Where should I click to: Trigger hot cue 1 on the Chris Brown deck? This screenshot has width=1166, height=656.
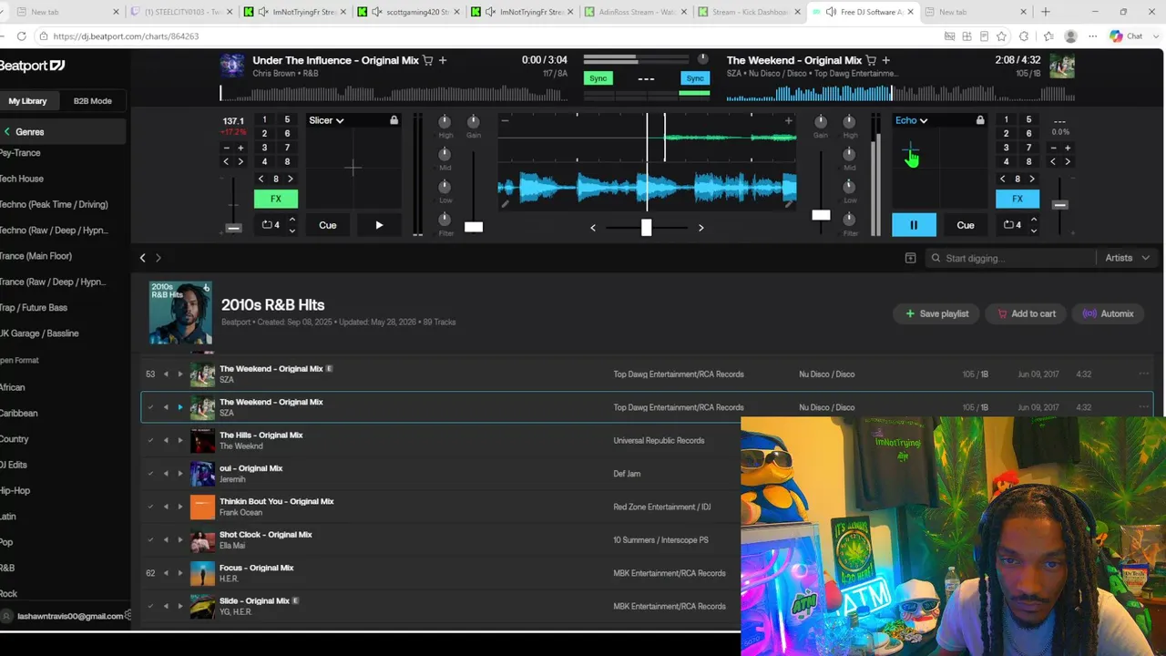(264, 119)
